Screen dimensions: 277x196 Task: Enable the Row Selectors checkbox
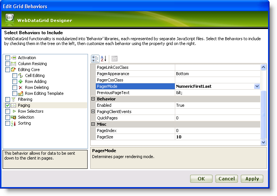tap(7, 112)
